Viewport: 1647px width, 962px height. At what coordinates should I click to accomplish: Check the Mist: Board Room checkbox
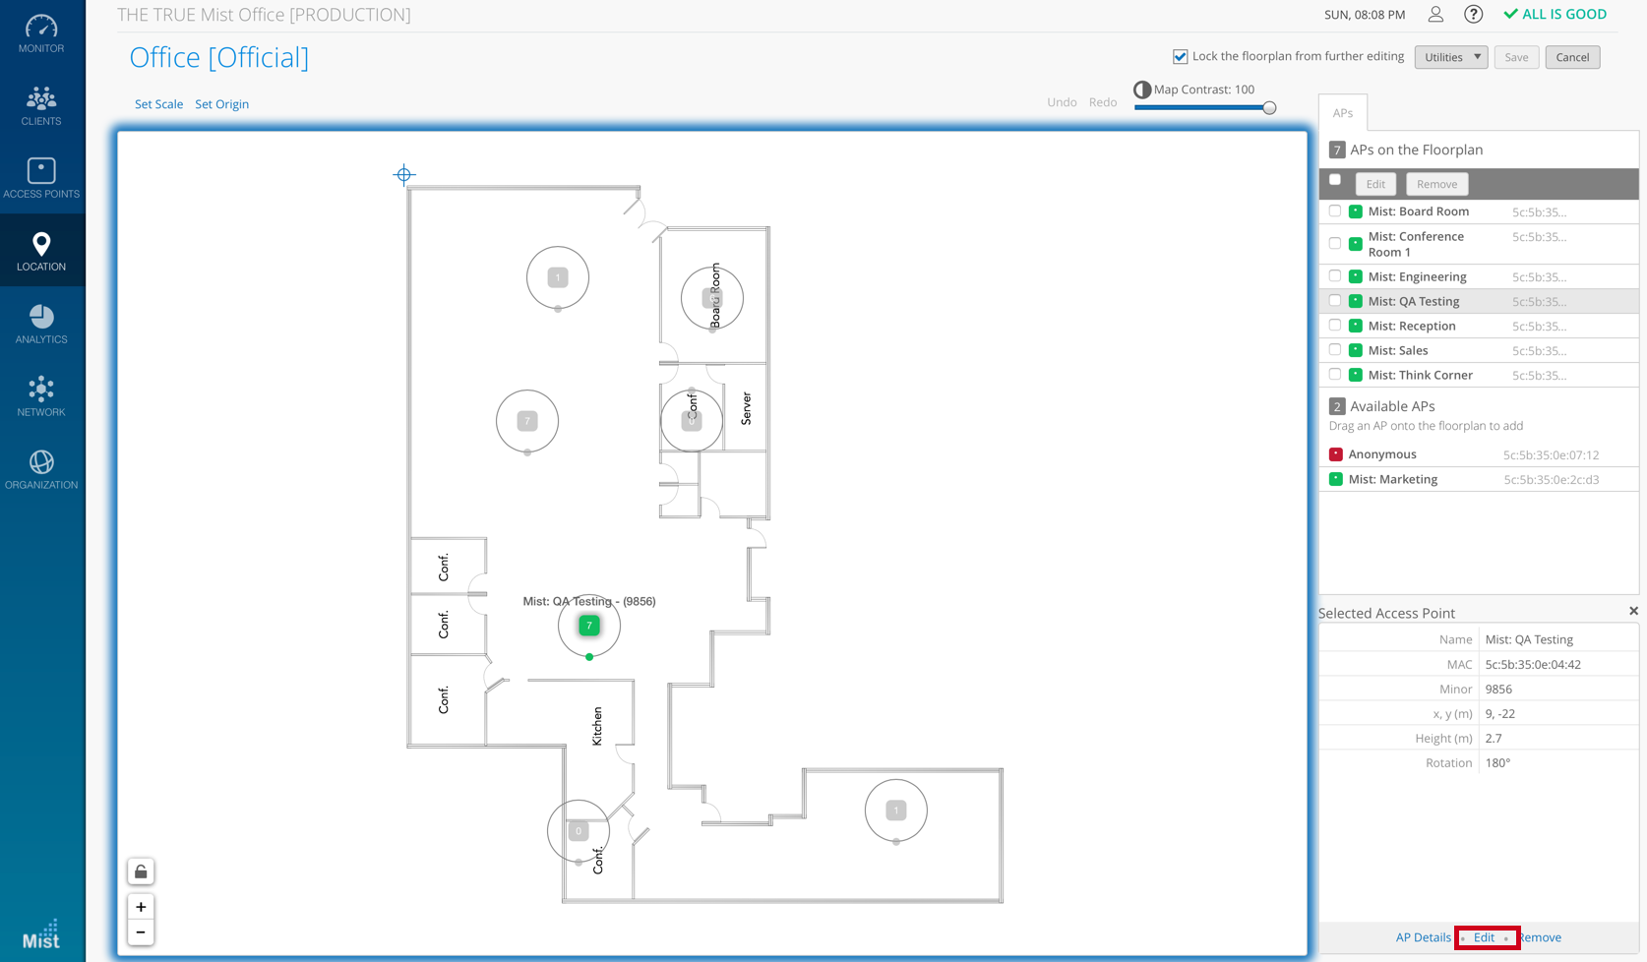[x=1335, y=211]
